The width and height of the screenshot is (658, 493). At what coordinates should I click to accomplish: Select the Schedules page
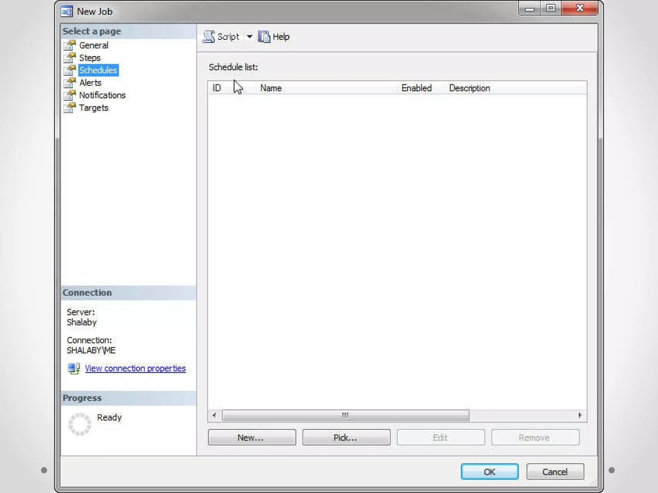coord(98,70)
